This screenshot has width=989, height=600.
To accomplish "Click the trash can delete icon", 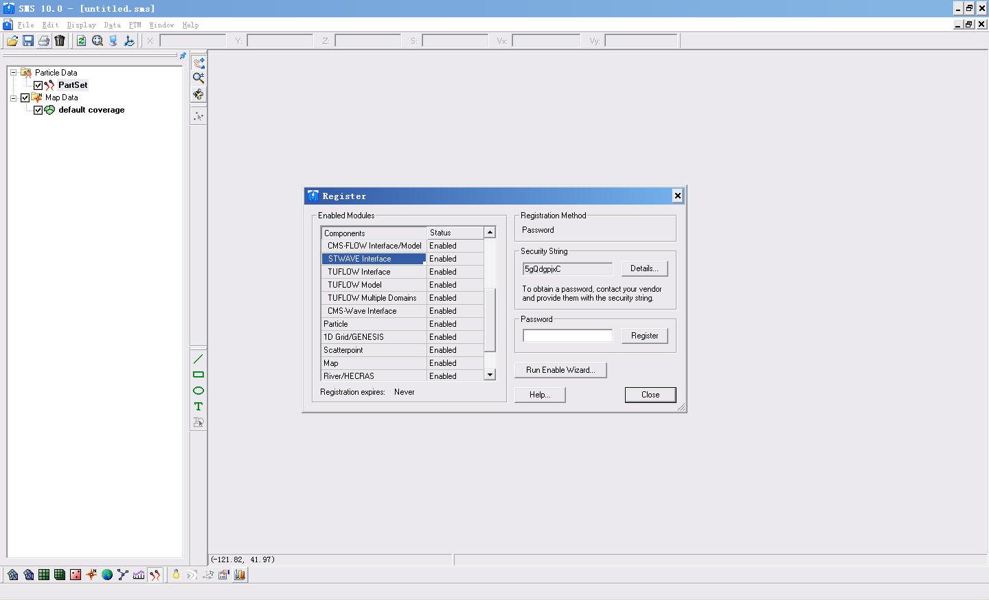I will pos(60,41).
